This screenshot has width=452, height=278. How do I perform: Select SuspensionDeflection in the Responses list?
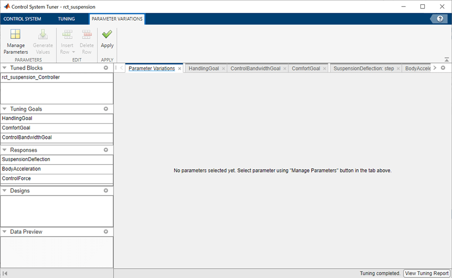pos(57,159)
